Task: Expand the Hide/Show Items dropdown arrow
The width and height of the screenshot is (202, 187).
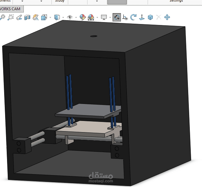Action: 76,17
